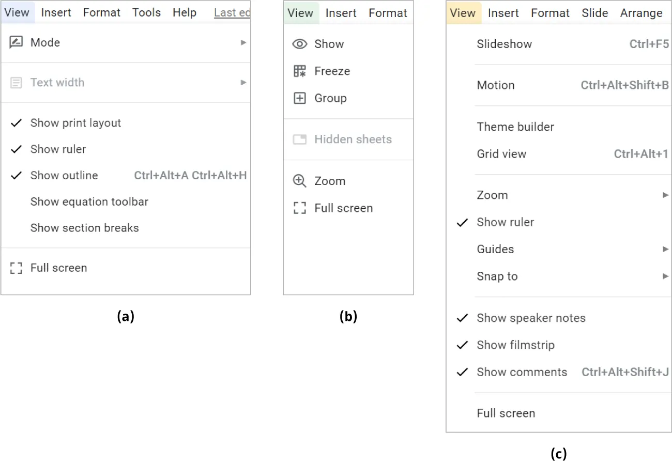Click the Mode icon in the Docs View menu
Viewport: 672px width, 464px height.
point(16,42)
